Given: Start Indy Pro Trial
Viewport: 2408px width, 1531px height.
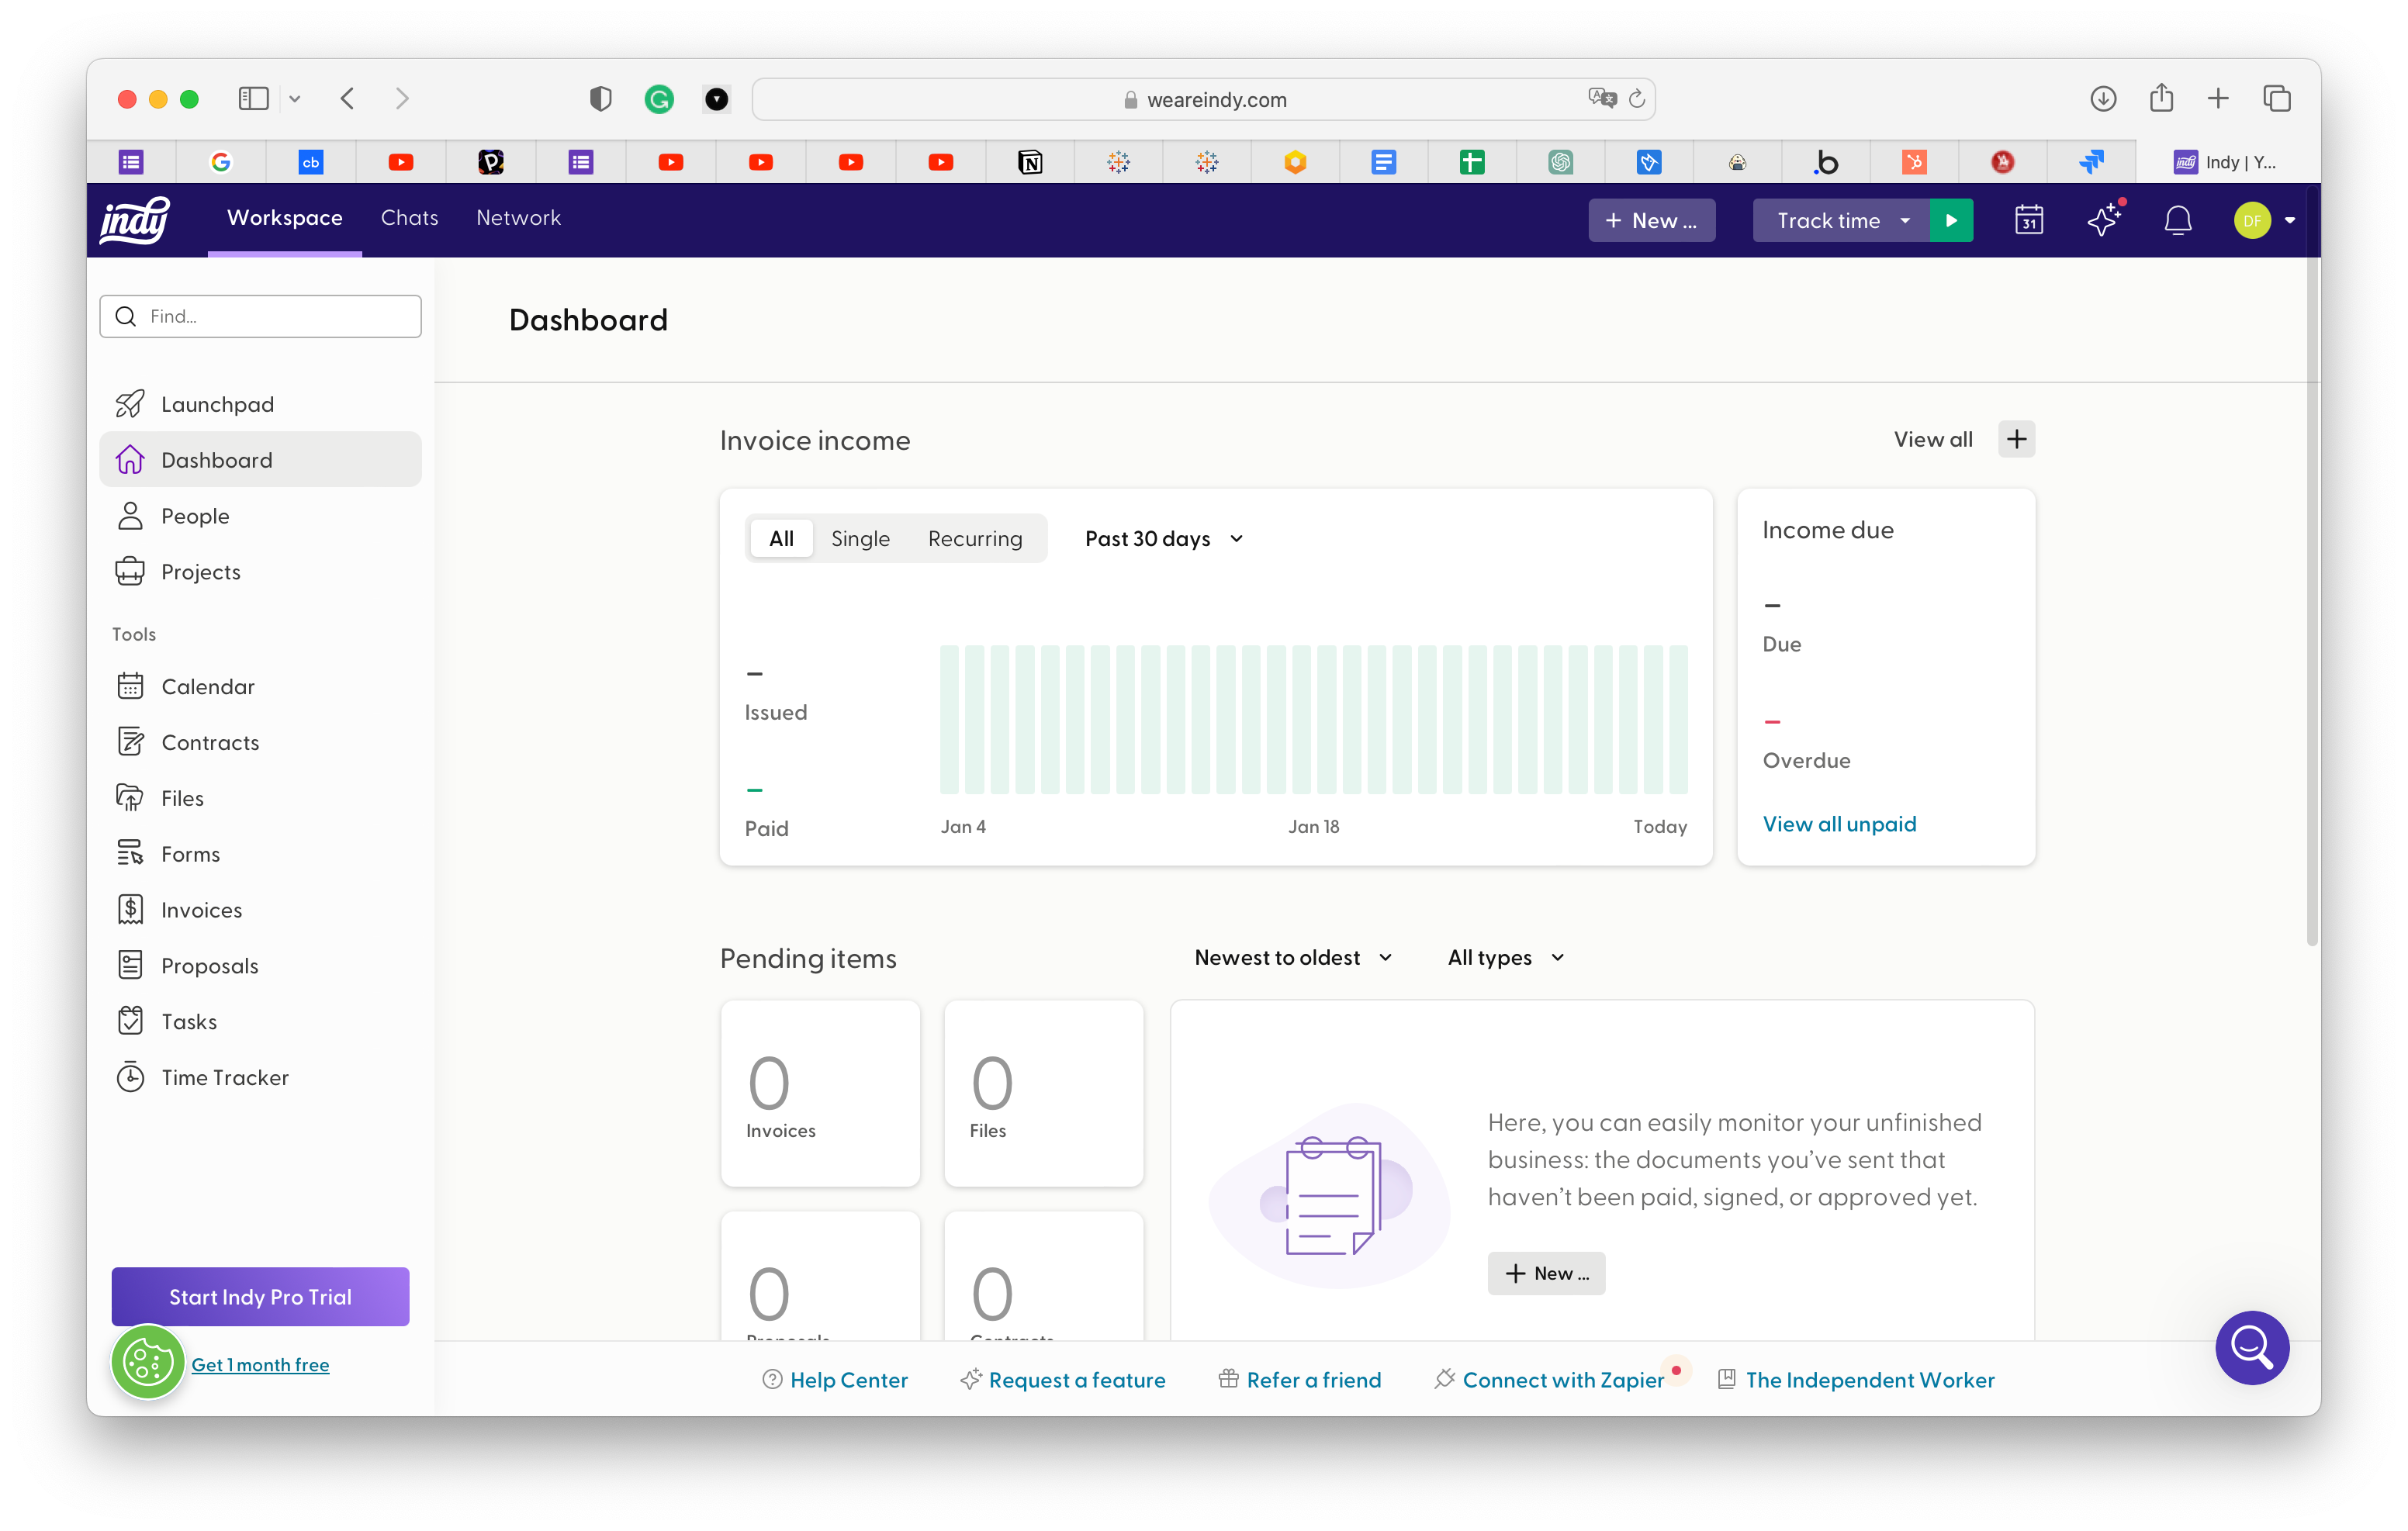Looking at the screenshot, I should (260, 1296).
